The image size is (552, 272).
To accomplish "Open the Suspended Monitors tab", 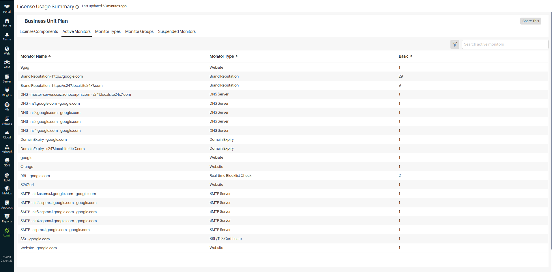I will tap(177, 31).
